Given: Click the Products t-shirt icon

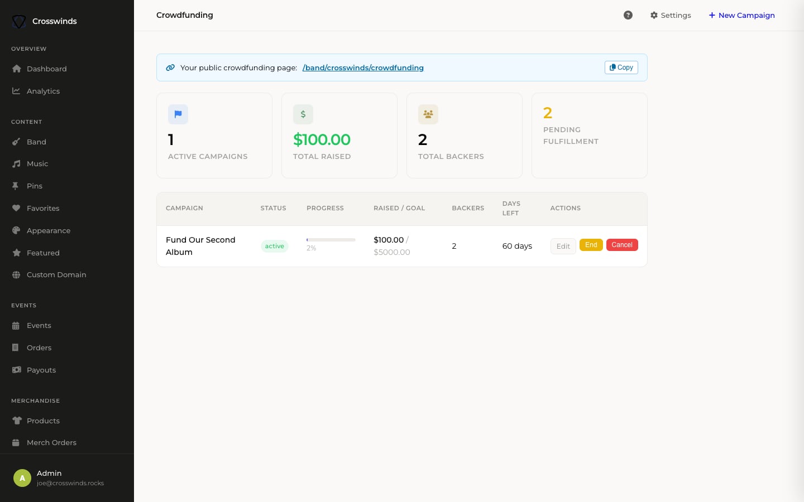Looking at the screenshot, I should point(17,421).
